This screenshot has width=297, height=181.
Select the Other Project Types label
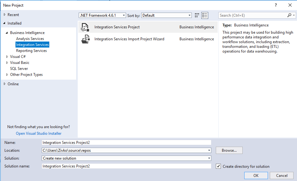point(26,75)
